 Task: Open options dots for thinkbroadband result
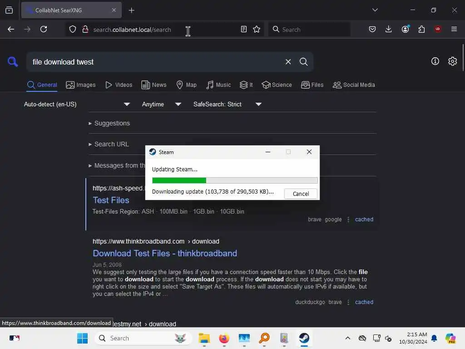click(348, 302)
